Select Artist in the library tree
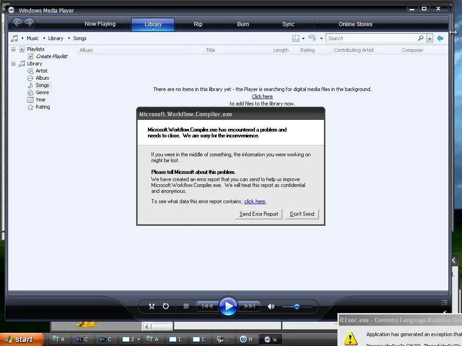 tap(42, 71)
